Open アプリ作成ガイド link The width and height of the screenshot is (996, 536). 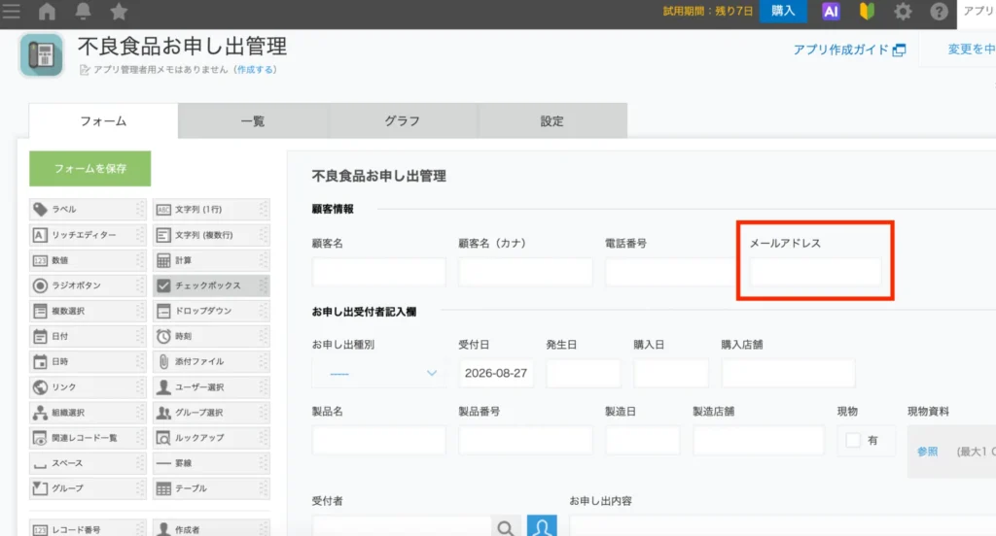coord(849,50)
